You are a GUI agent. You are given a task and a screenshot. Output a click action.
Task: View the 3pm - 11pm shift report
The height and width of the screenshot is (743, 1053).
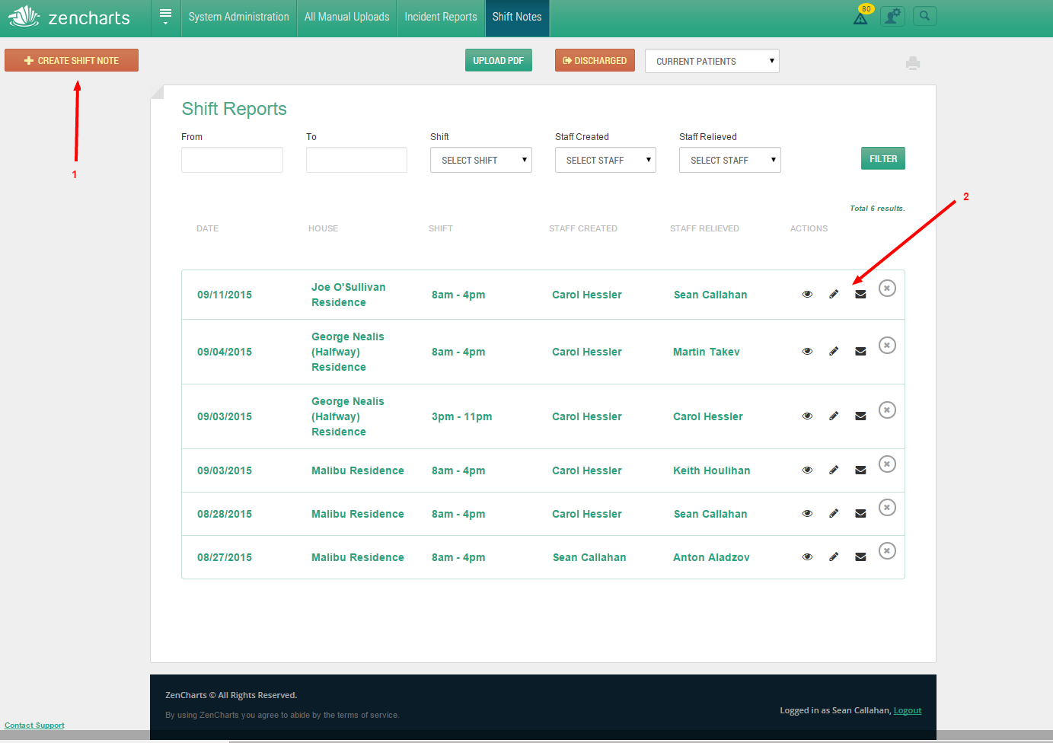tap(807, 416)
